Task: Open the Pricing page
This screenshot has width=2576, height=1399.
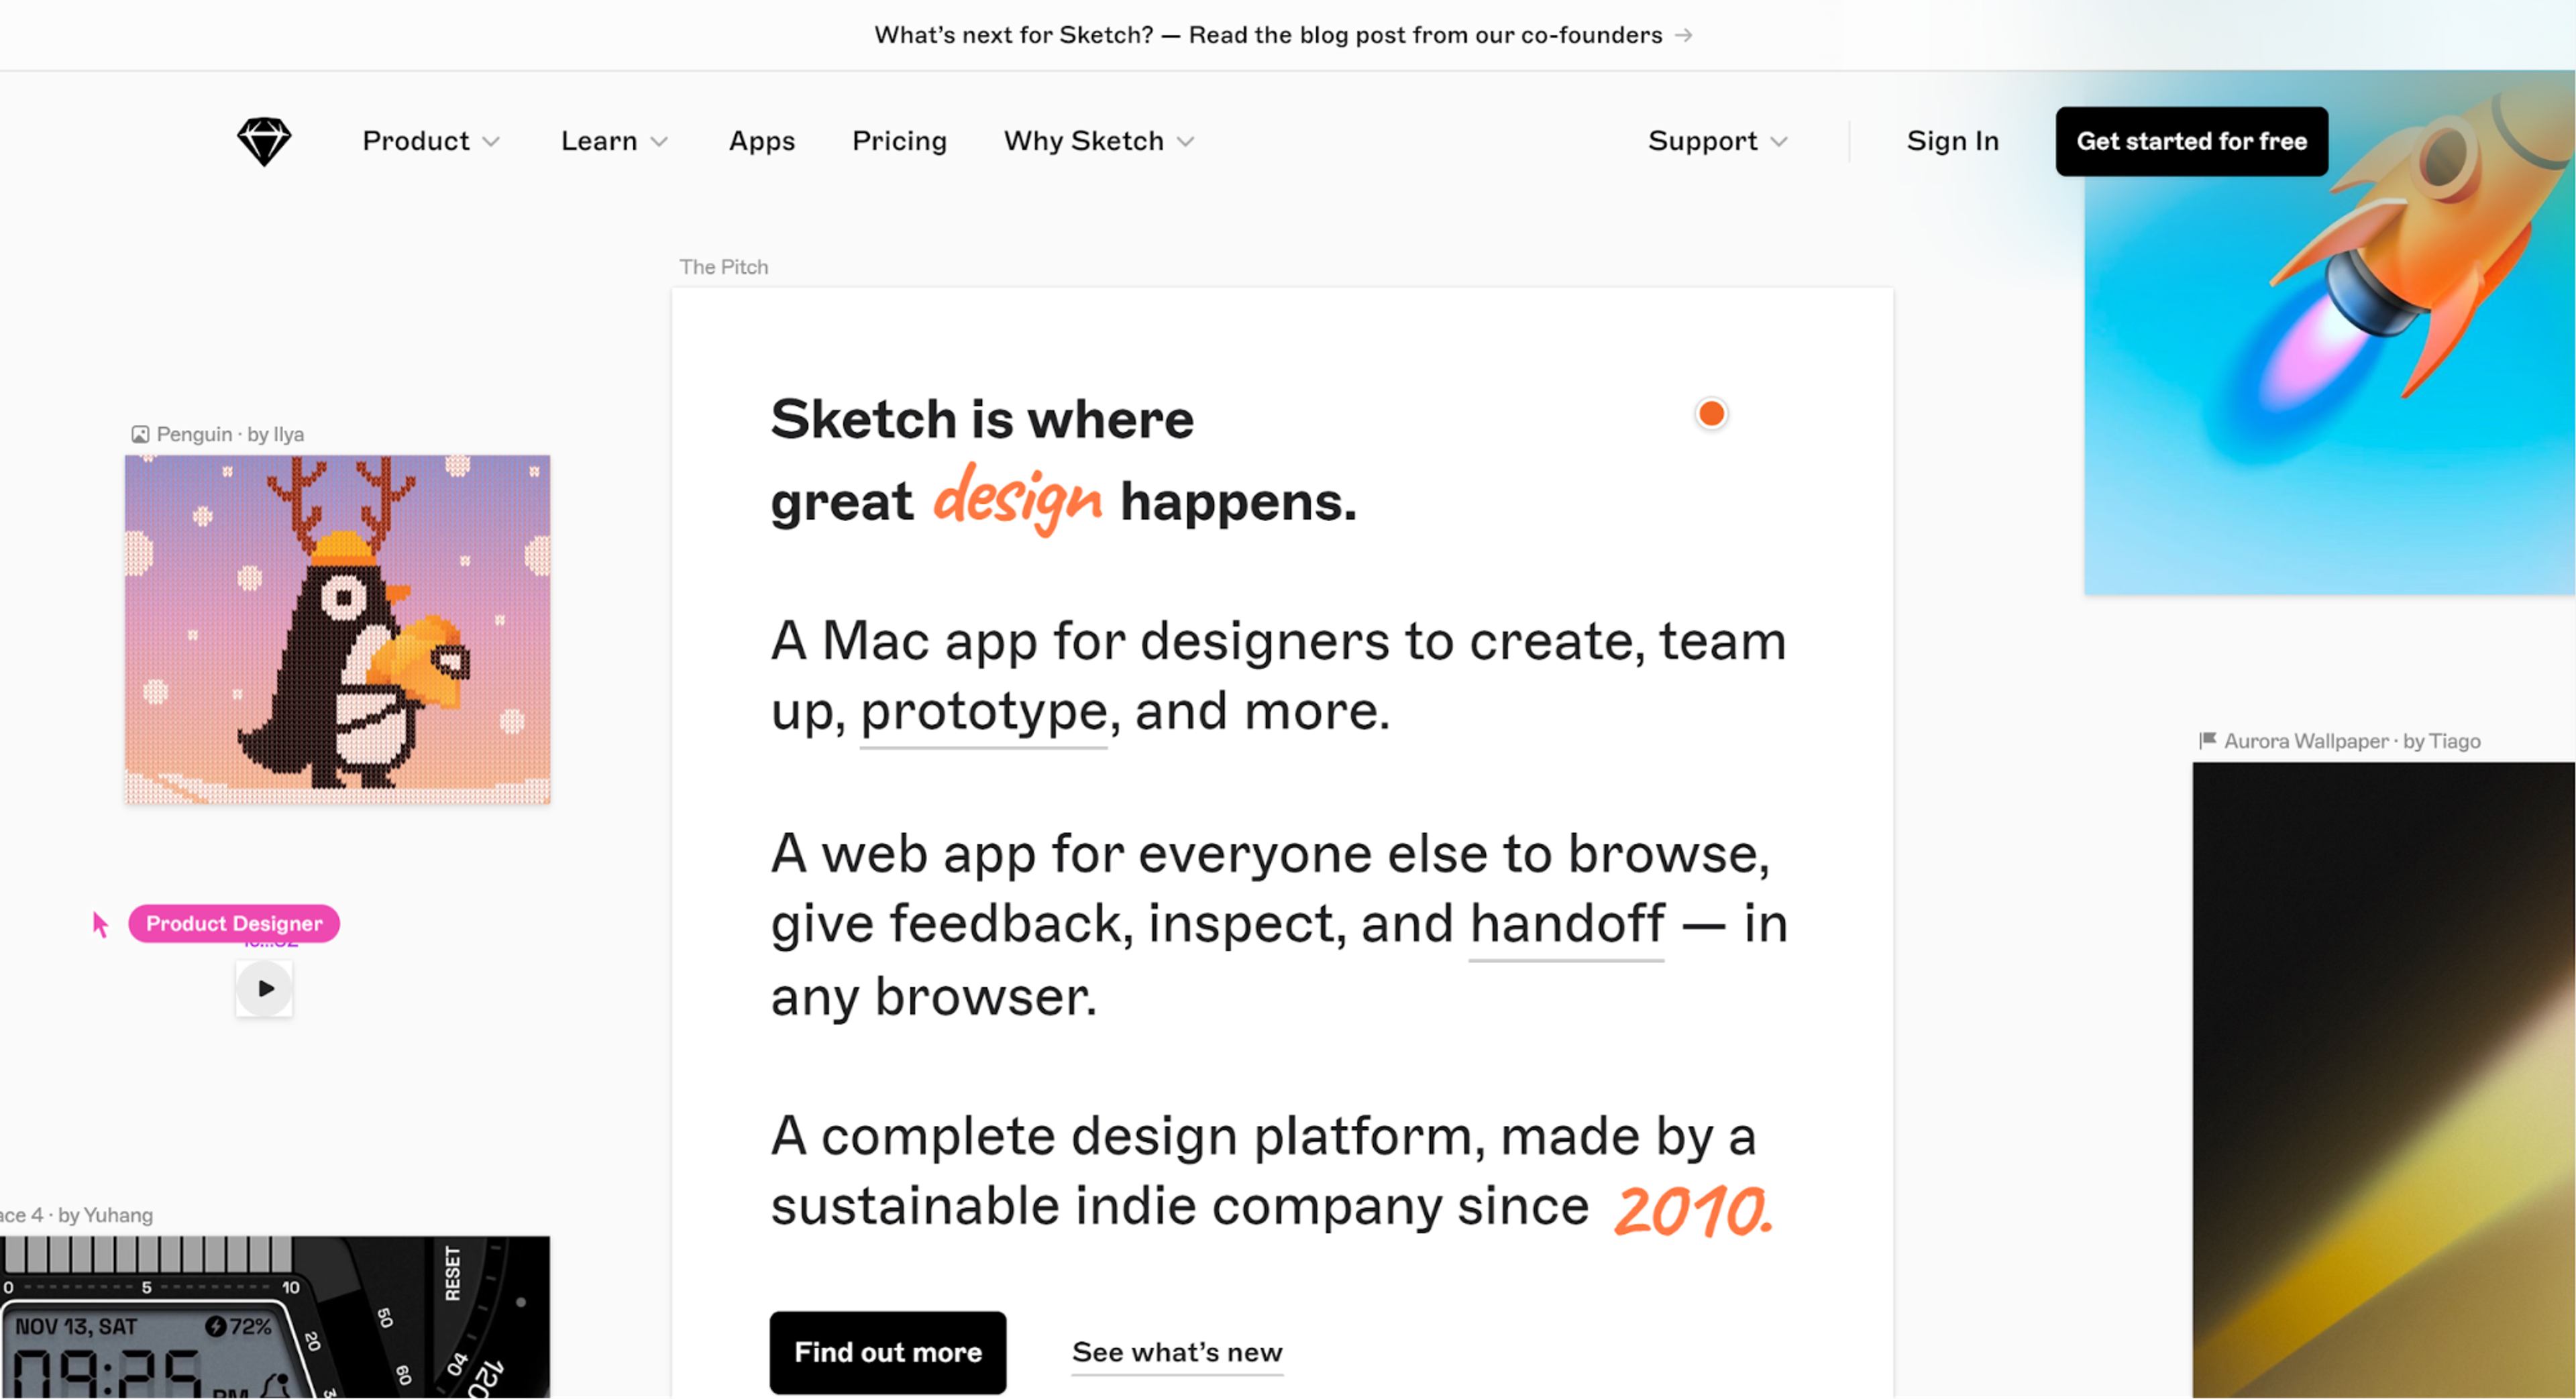Action: click(x=899, y=141)
